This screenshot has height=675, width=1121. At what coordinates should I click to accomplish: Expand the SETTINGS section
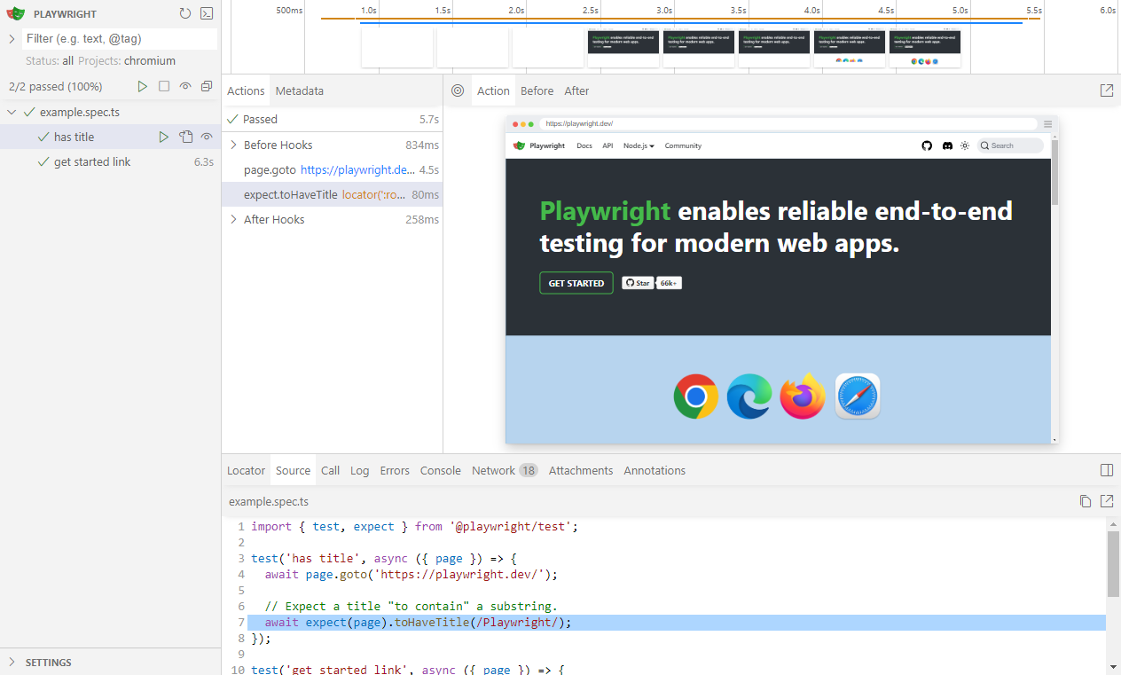(12, 662)
